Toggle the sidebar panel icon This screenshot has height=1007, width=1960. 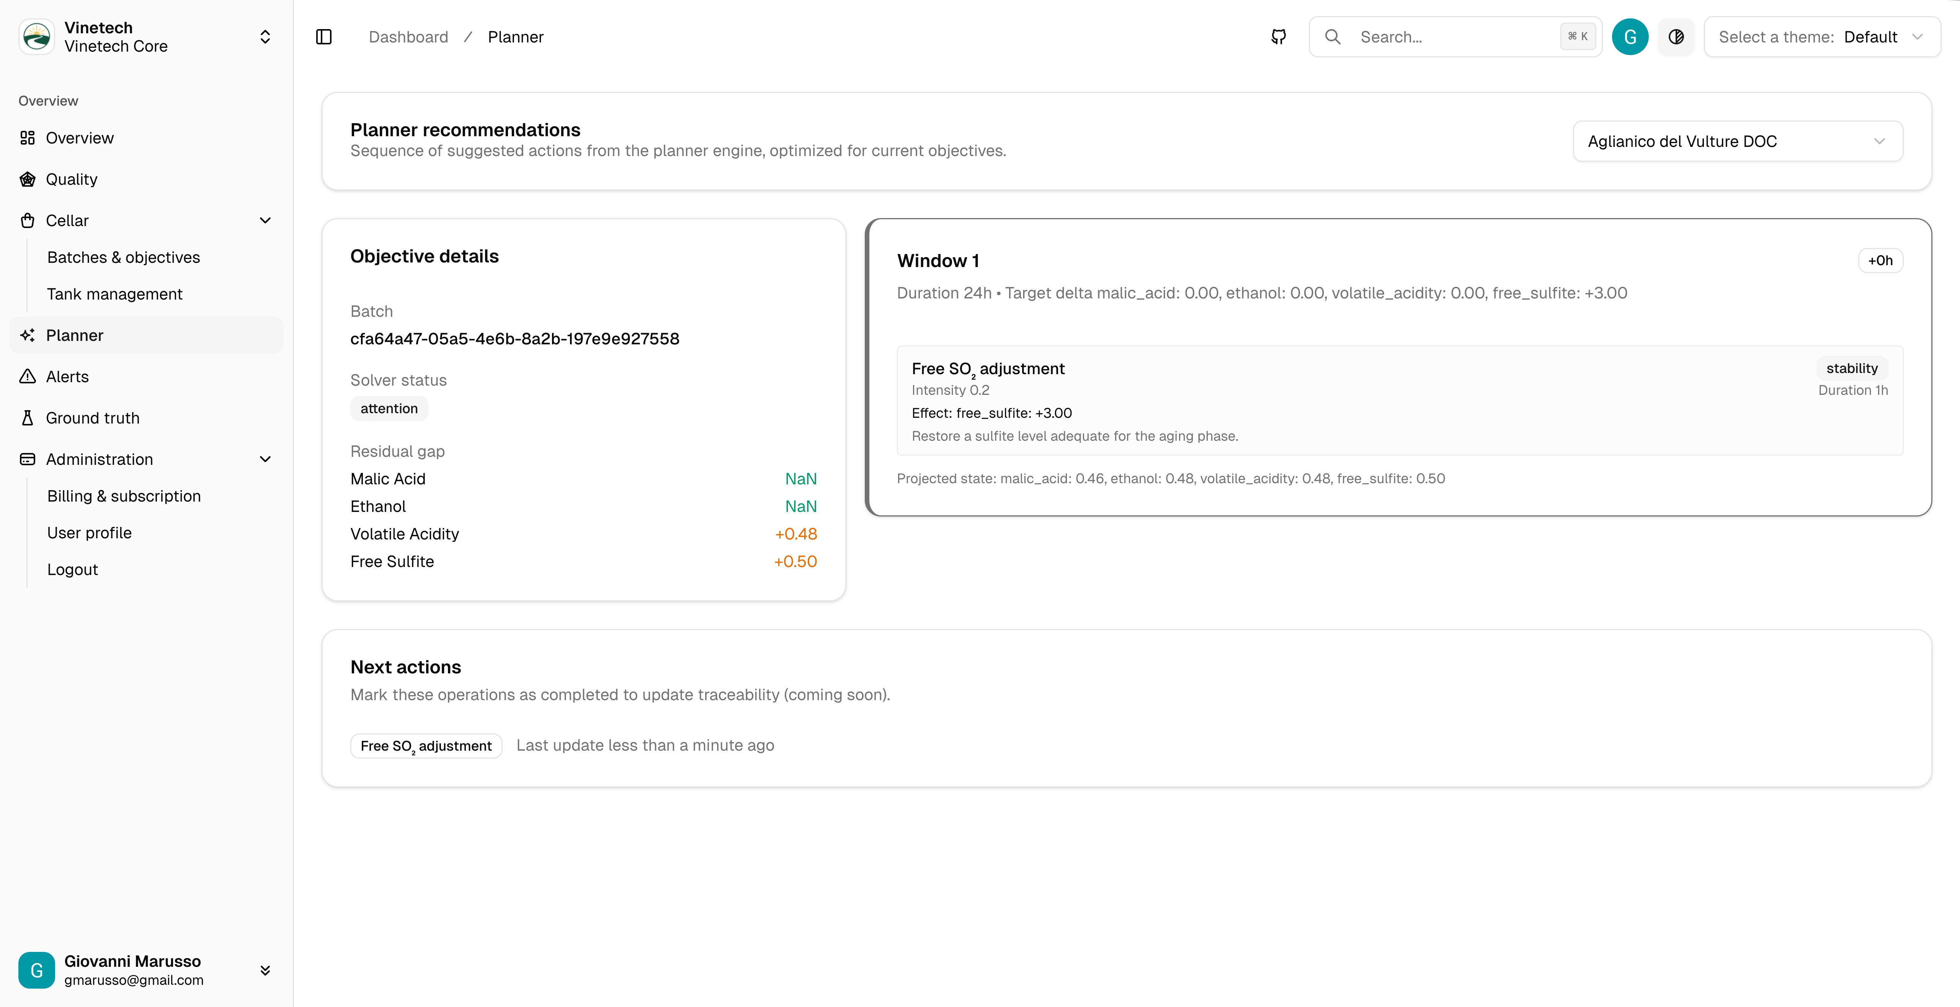pos(323,36)
